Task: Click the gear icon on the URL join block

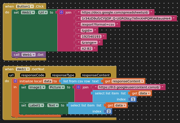Action: point(61,12)
